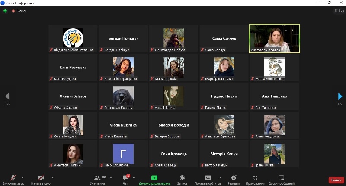Screen dimensions: 346x186
Task: Select Анастасія Давидюк's active video tile
Action: (274, 38)
